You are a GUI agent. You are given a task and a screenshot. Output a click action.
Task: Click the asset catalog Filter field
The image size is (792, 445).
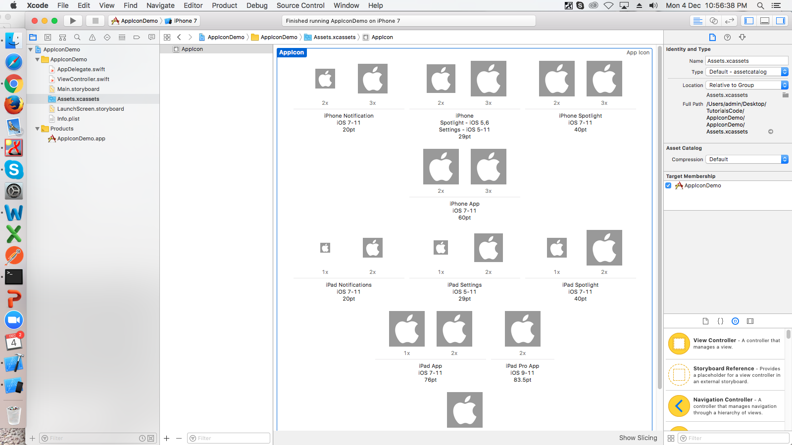[x=229, y=438]
